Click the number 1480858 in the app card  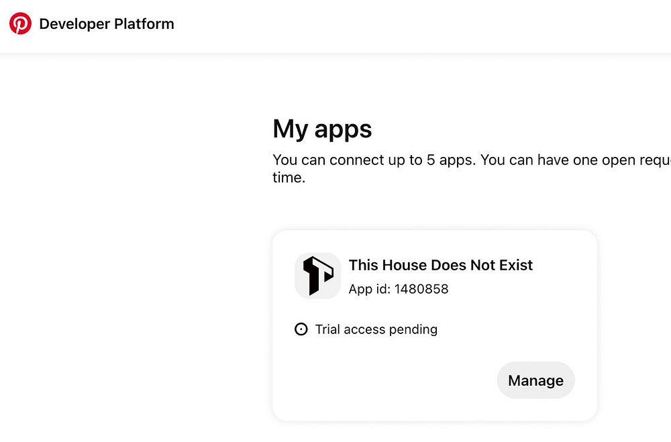421,289
